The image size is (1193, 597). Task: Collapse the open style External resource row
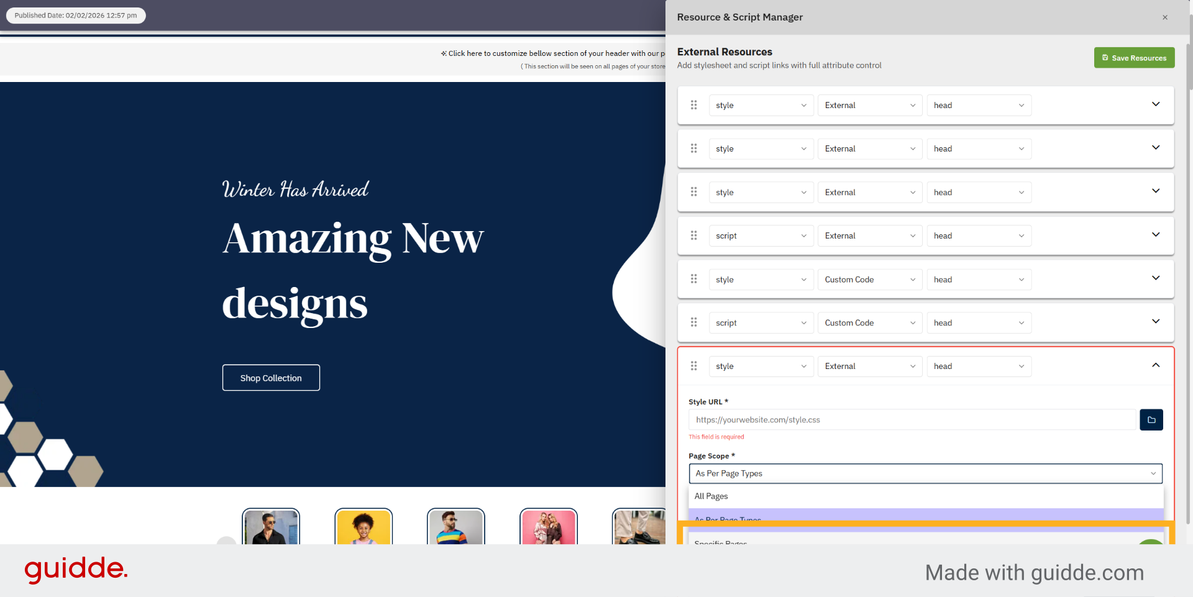[x=1156, y=365]
